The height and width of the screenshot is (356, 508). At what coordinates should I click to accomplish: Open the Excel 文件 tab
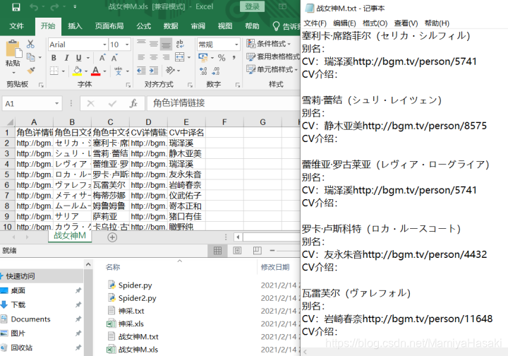[16, 26]
